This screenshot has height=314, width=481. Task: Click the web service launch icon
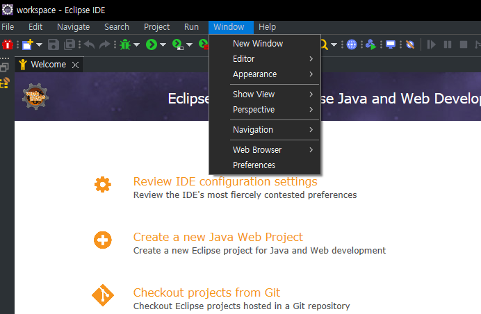coord(371,44)
